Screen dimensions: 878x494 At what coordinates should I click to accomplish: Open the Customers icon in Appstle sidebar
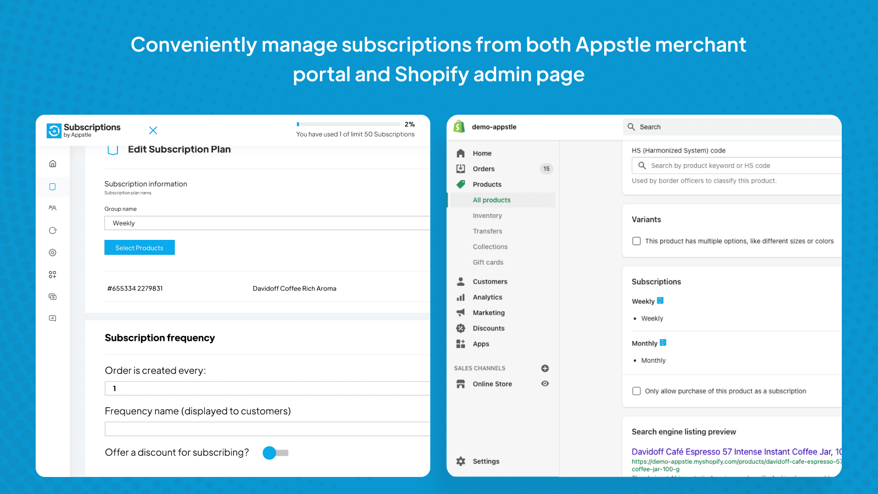52,208
